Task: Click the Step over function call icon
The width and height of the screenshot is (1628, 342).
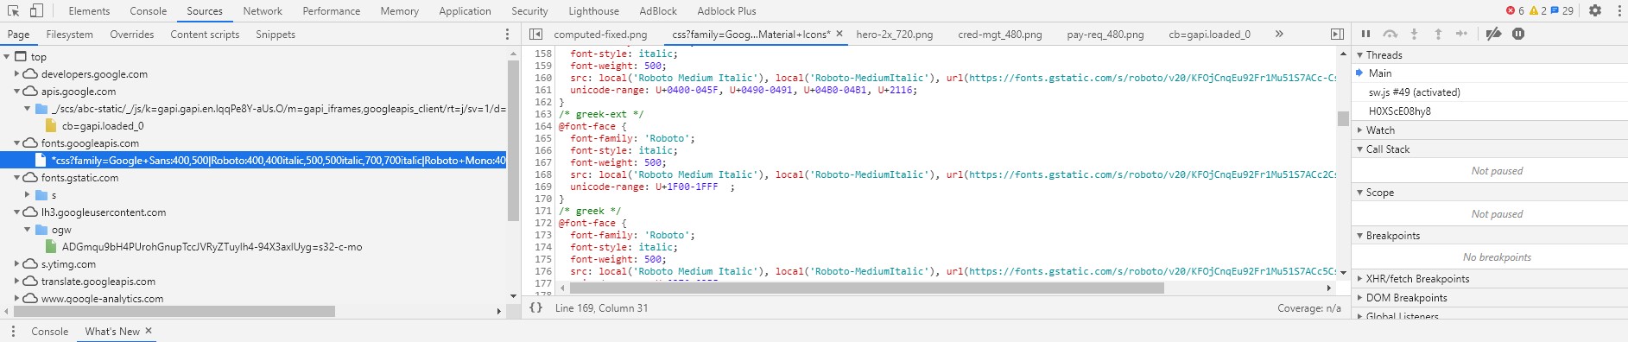Action: 1390,34
